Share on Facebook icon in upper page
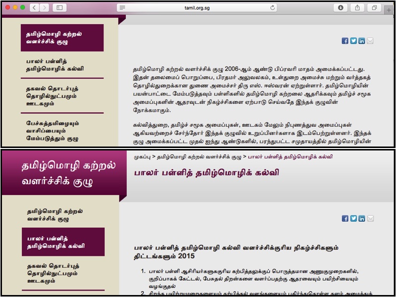Viewport: 396px width, 297px height. pos(345,41)
